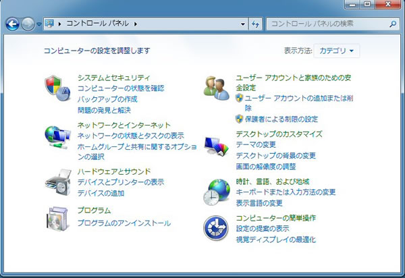The width and height of the screenshot is (405, 278).
Task: Open プログラム category heading
Action: 94,211
